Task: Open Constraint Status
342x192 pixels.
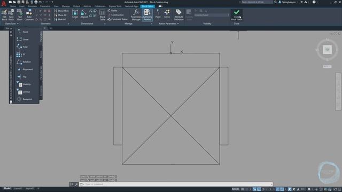Action: [118, 19]
